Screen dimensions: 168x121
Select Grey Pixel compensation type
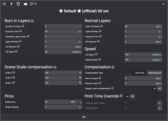click(139, 73)
